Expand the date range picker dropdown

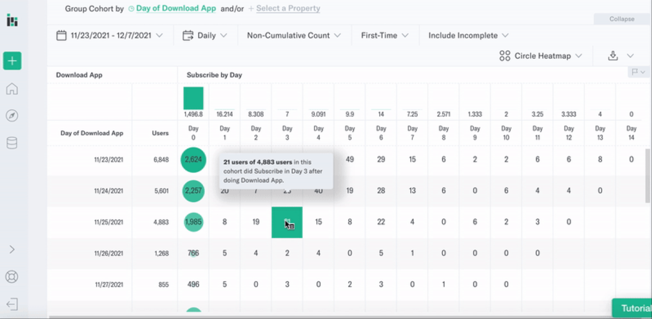(109, 35)
